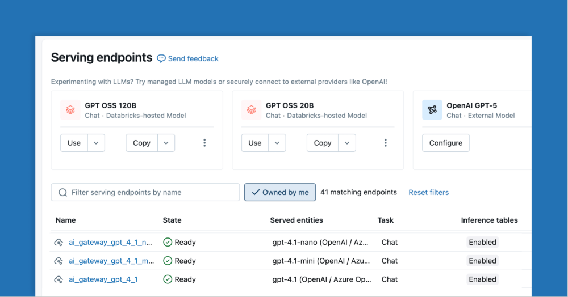The image size is (568, 297).
Task: Open the Send feedback link
Action: 193,58
